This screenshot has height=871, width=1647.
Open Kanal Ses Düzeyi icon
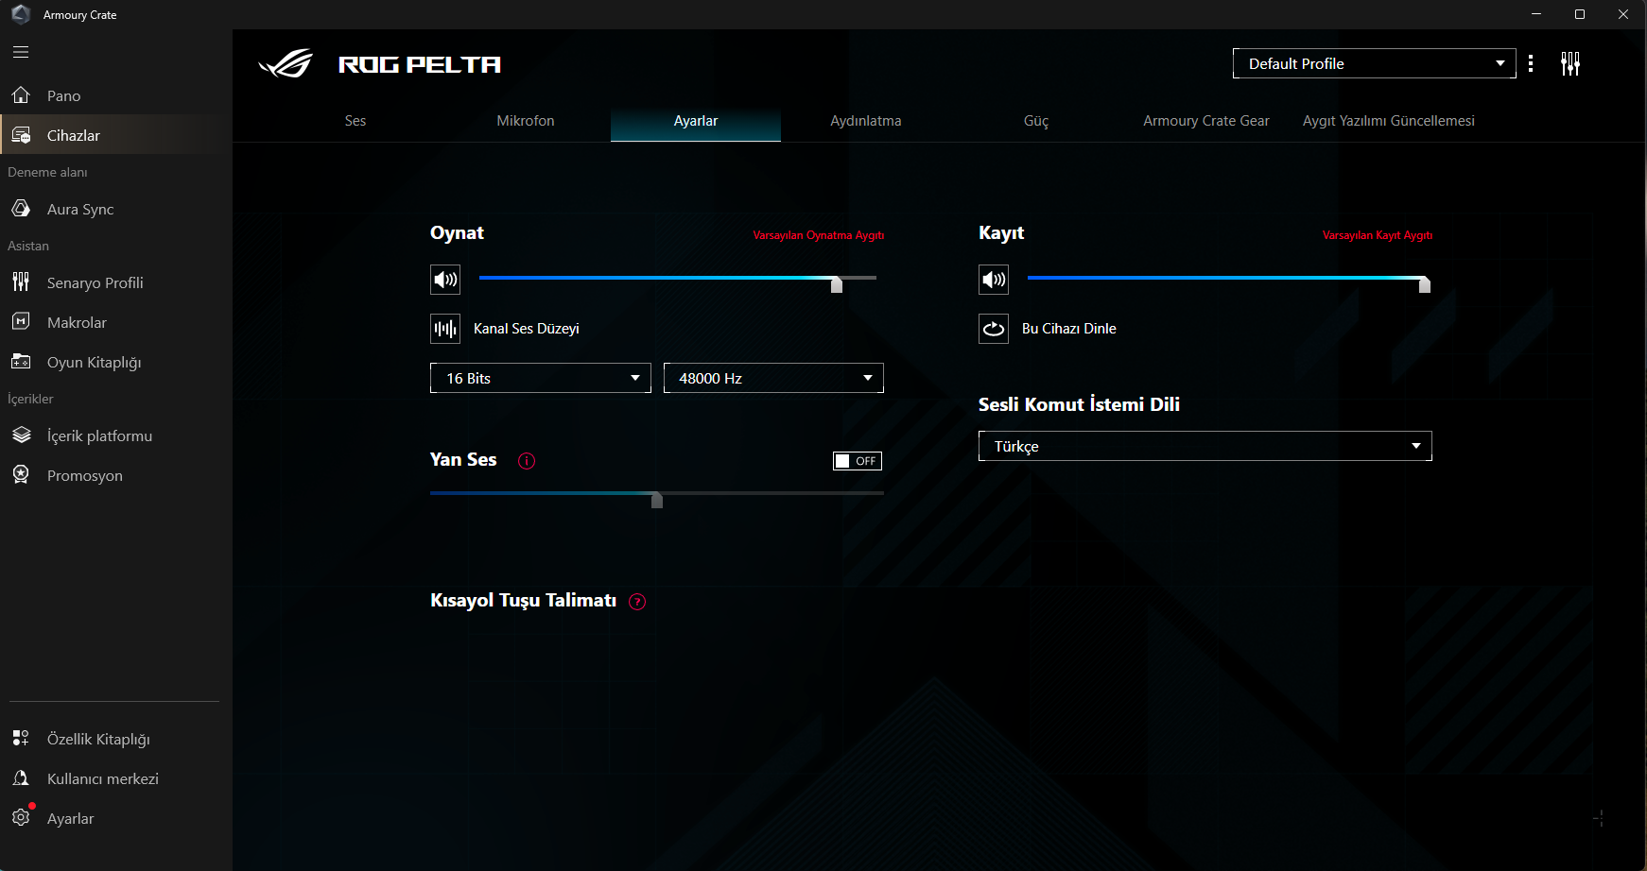point(445,329)
